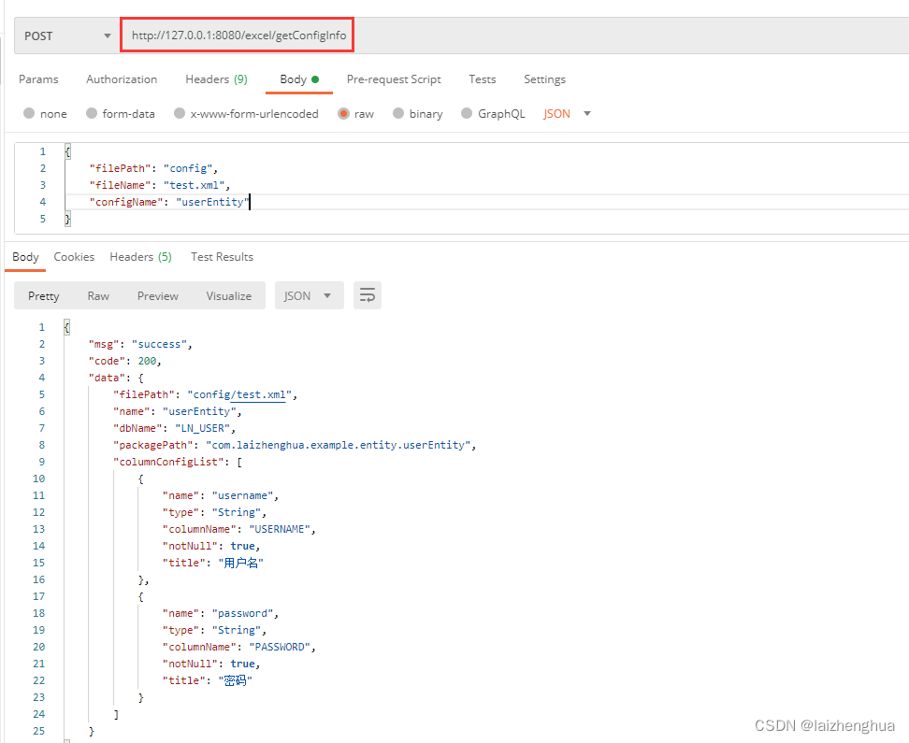Select the none body type radio
This screenshot has width=909, height=743.
pyautogui.click(x=29, y=114)
